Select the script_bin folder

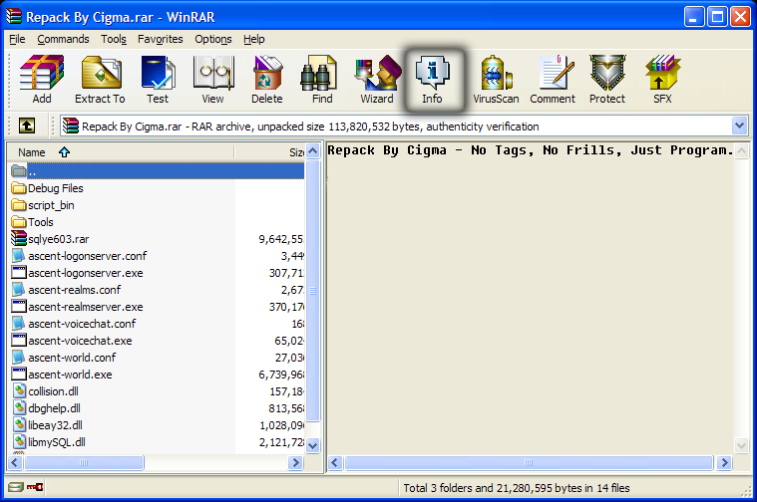pos(43,205)
